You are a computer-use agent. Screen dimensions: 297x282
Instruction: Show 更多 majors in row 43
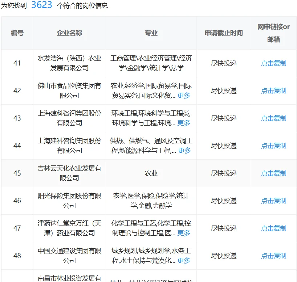184,123
